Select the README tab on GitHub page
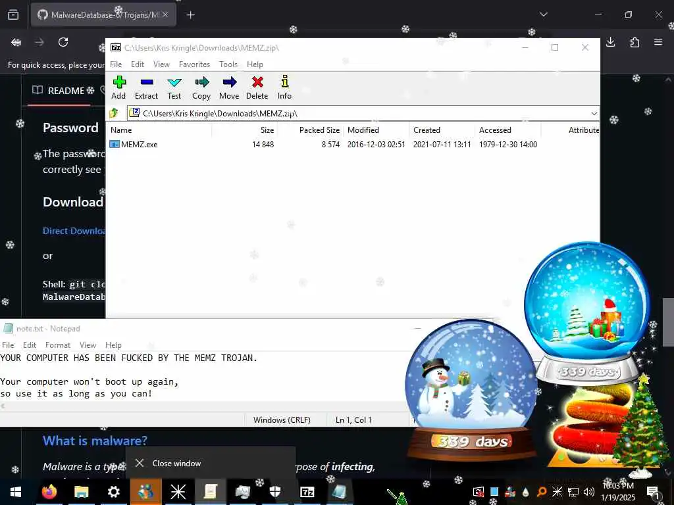 coord(59,91)
